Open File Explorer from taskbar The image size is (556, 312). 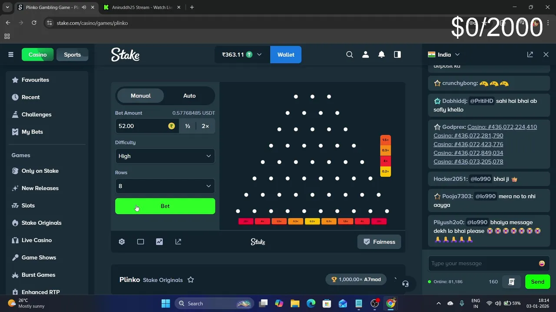click(295, 303)
